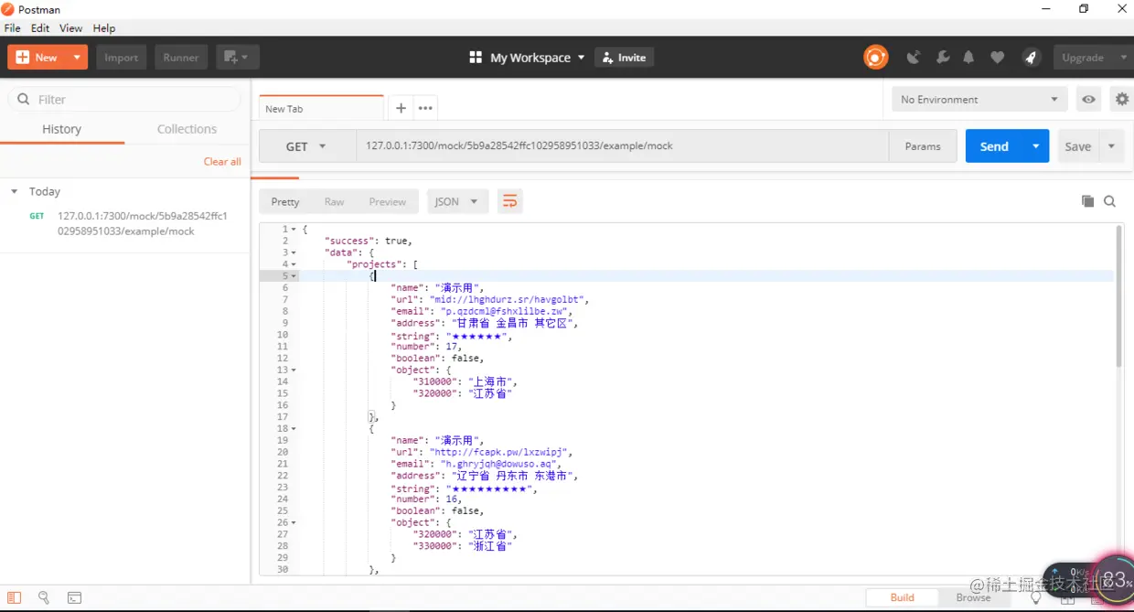The height and width of the screenshot is (612, 1134).
Task: Click the Upgrade button
Action: 1083,57
